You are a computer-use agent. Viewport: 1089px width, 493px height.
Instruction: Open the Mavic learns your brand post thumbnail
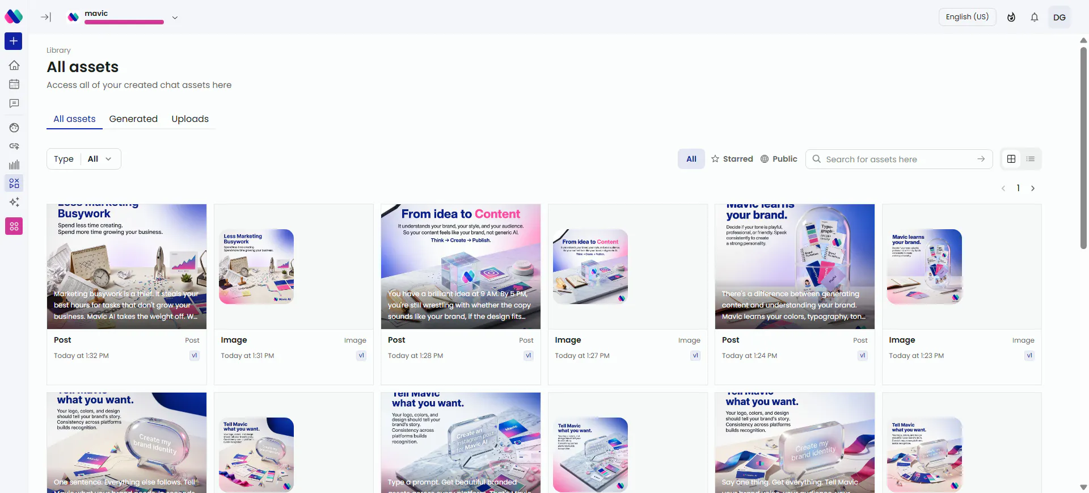coord(795,267)
